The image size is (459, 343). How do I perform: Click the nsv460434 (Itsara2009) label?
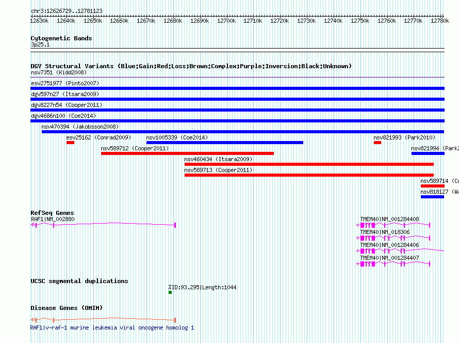(218, 159)
